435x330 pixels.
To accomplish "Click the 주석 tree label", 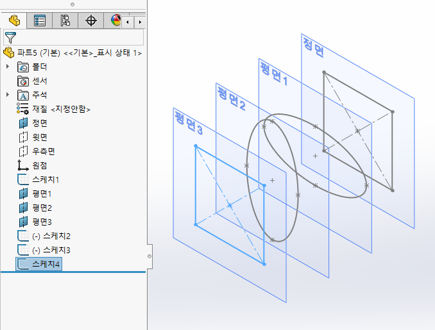I will tap(40, 95).
